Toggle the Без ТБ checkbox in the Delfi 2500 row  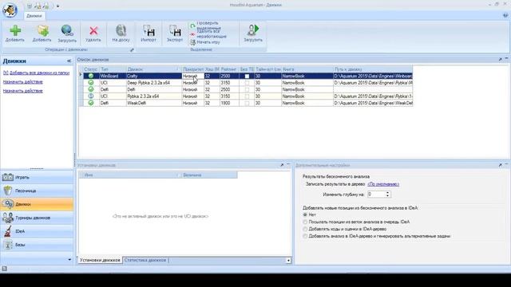pos(247,89)
